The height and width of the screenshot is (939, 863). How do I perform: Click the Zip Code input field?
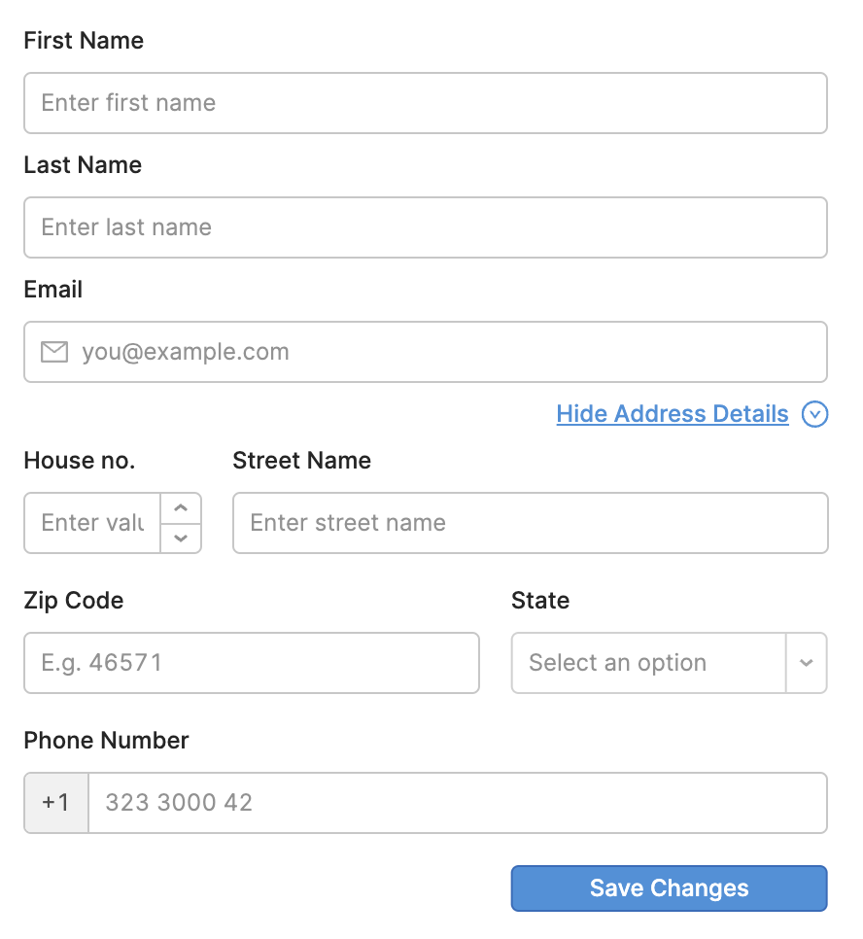click(x=251, y=663)
